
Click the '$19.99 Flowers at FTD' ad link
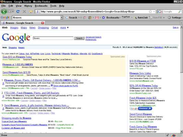pyautogui.click(x=142, y=61)
